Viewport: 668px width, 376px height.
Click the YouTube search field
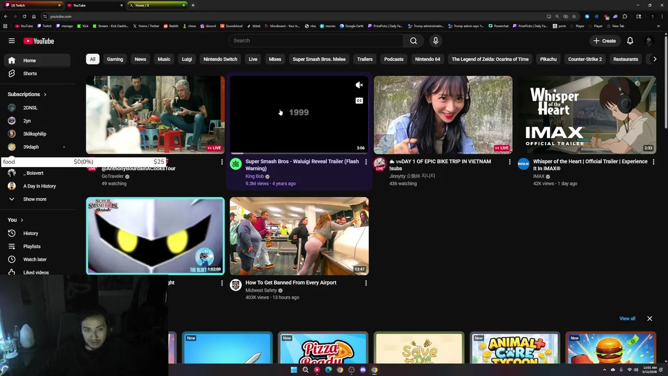[315, 41]
